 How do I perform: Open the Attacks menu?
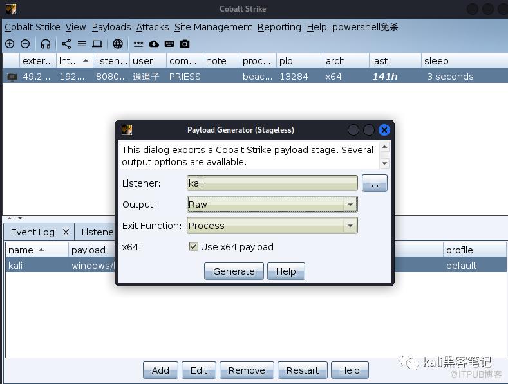153,27
